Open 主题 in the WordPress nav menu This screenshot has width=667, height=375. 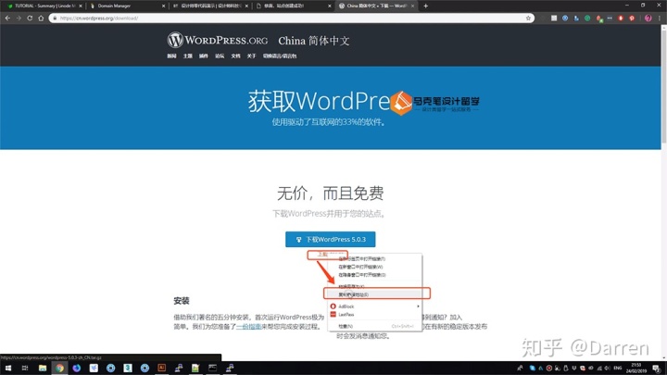point(187,56)
